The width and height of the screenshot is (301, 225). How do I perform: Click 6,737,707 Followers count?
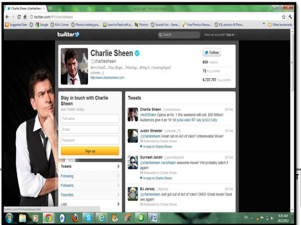click(217, 80)
